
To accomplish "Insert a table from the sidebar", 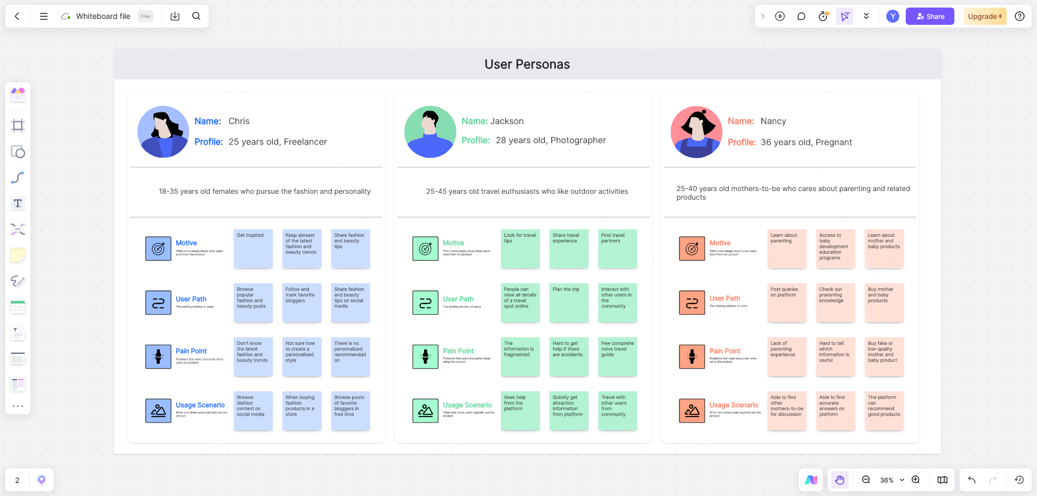I will point(18,307).
